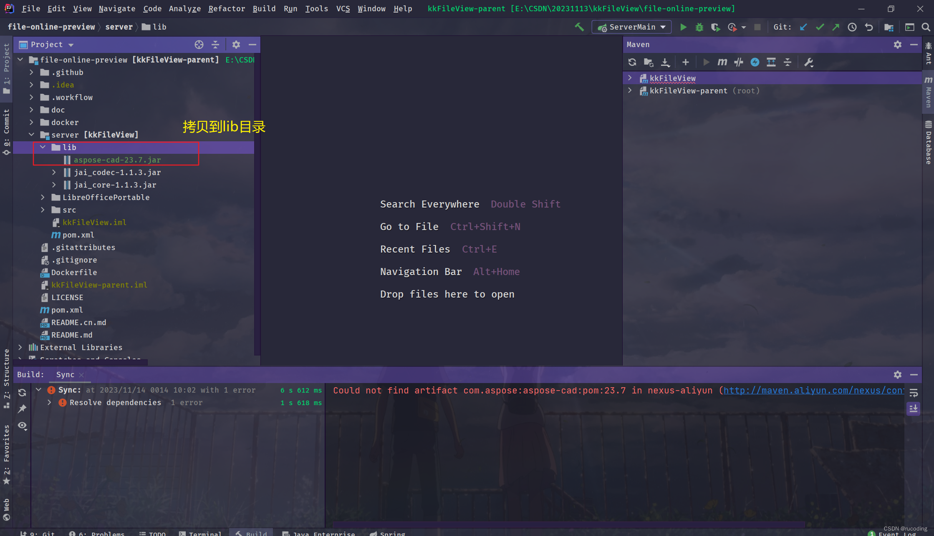Expand jai_codec-1.1.3.jar
This screenshot has height=536, width=934.
click(54, 172)
